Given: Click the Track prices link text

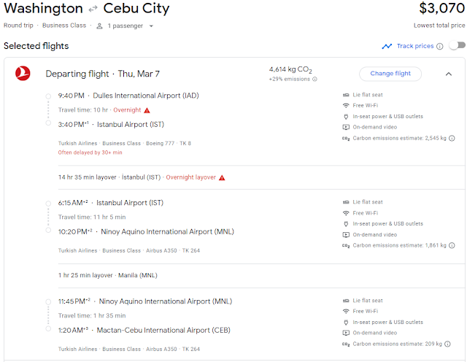Looking at the screenshot, I should (414, 46).
